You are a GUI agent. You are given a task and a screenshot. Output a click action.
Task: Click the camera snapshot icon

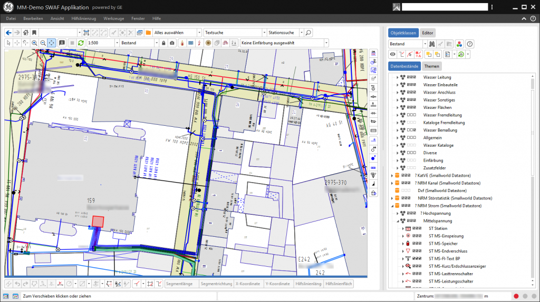pos(172,43)
